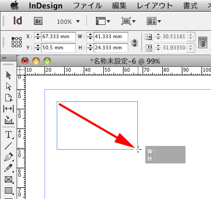Toggle the constrain proportions chain icon for W and H
The width and height of the screenshot is (211, 199).
134,42
